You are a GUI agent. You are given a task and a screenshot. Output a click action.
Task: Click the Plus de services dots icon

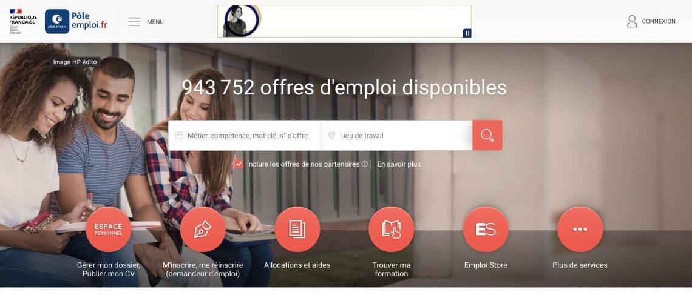point(580,229)
